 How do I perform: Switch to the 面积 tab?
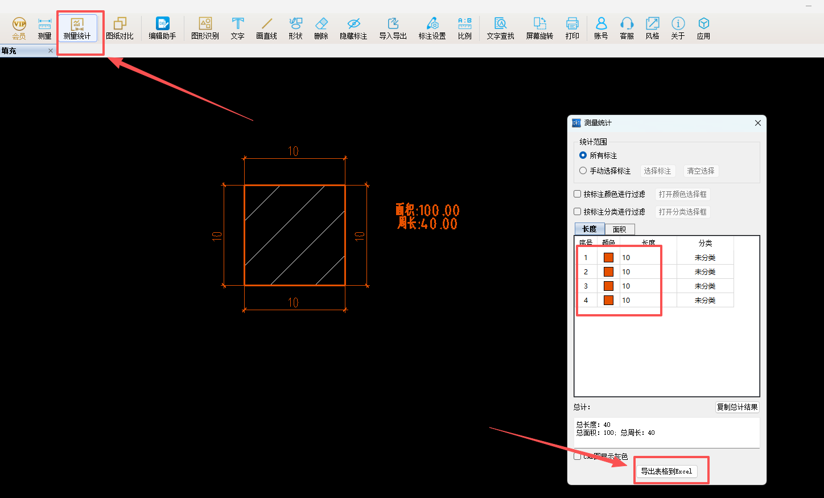619,229
